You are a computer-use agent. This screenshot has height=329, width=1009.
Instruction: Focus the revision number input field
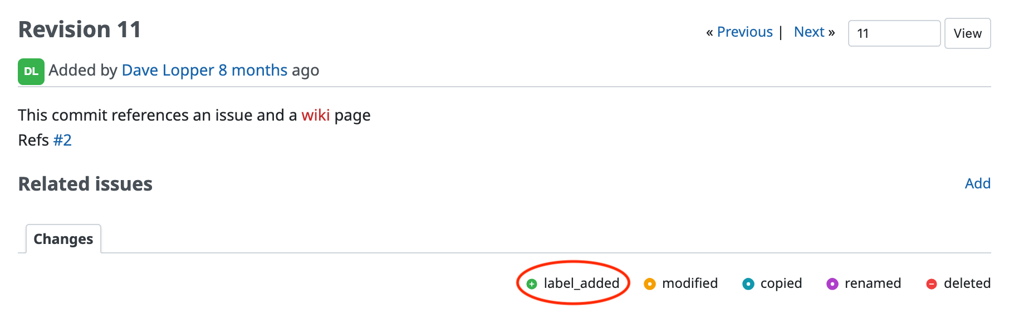[894, 33]
